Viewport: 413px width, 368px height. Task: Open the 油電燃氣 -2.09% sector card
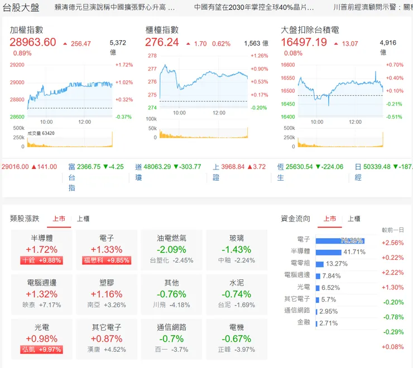pyautogui.click(x=171, y=250)
